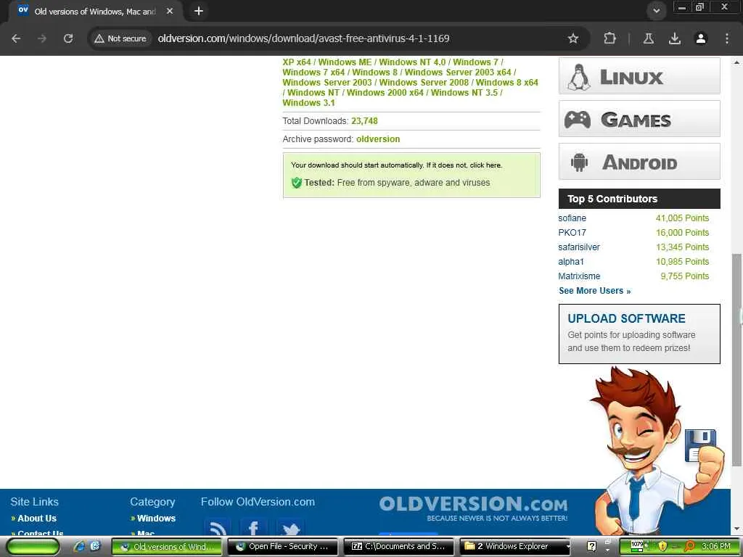This screenshot has height=557, width=743.
Task: Open the Chrome Labs flask icon
Action: (x=648, y=38)
